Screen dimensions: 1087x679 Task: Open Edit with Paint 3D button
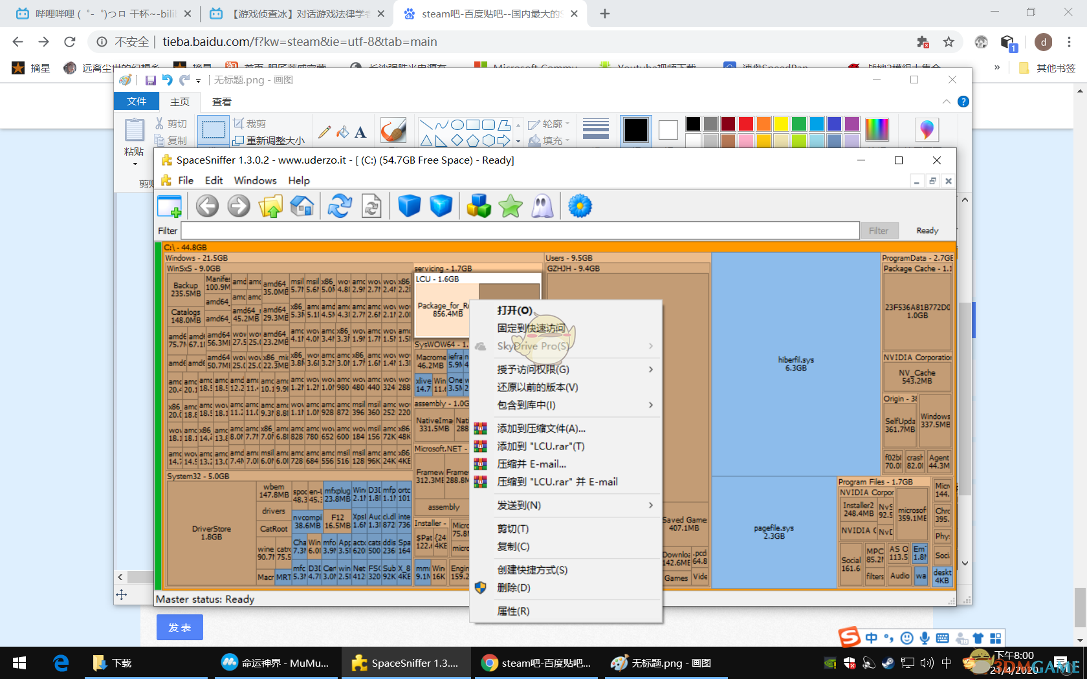click(x=927, y=129)
